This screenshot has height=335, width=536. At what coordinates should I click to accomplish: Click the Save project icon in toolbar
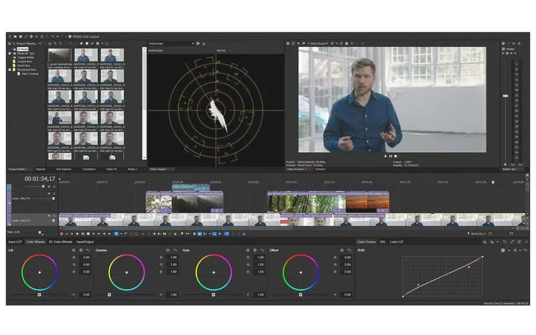click(21, 36)
